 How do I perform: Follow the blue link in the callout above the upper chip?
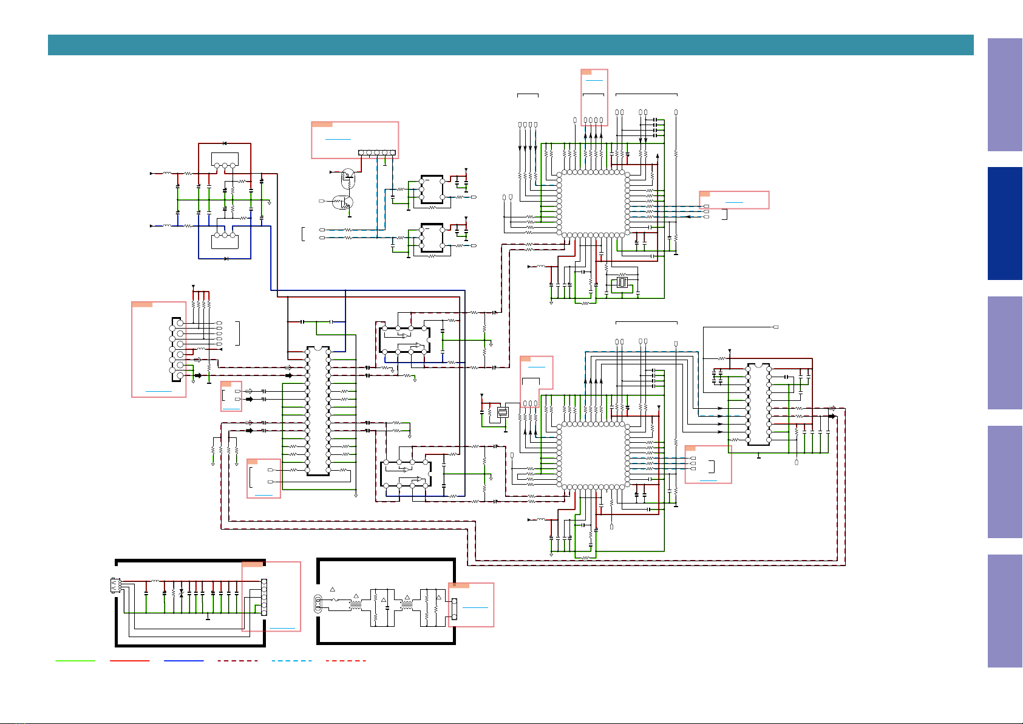(594, 80)
